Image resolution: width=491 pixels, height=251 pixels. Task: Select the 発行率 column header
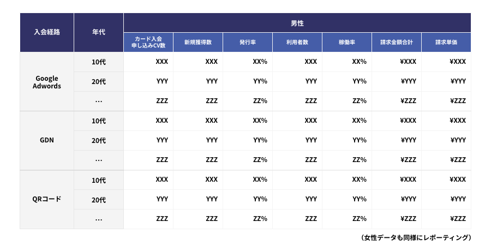(248, 43)
